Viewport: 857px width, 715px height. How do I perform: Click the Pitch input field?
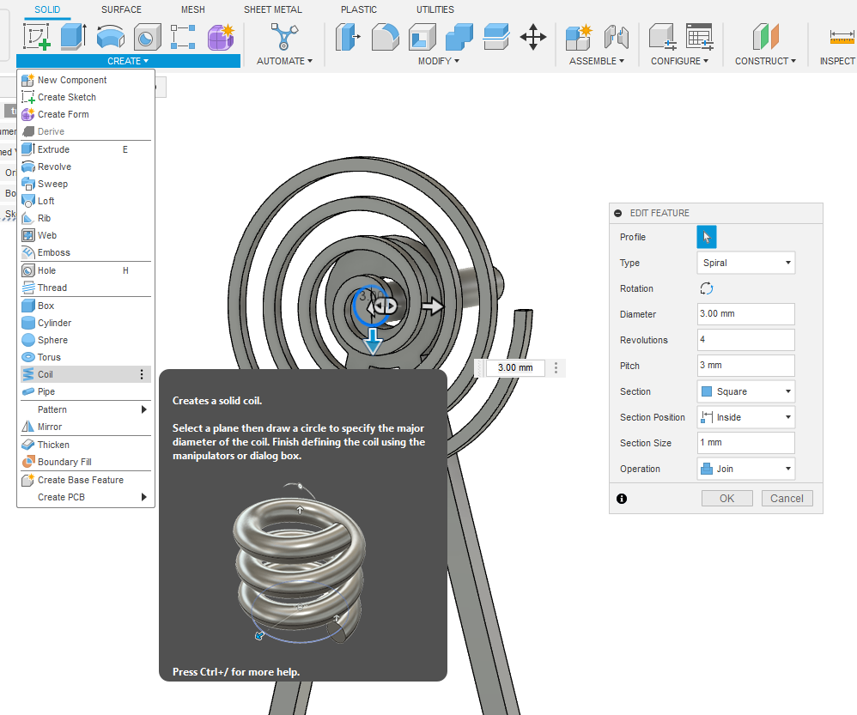coord(745,366)
